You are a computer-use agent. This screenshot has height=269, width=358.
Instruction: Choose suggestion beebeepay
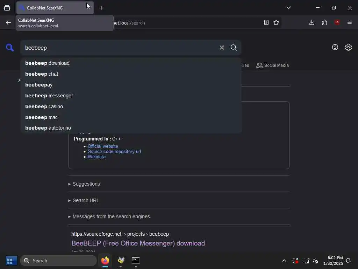pyautogui.click(x=131, y=85)
